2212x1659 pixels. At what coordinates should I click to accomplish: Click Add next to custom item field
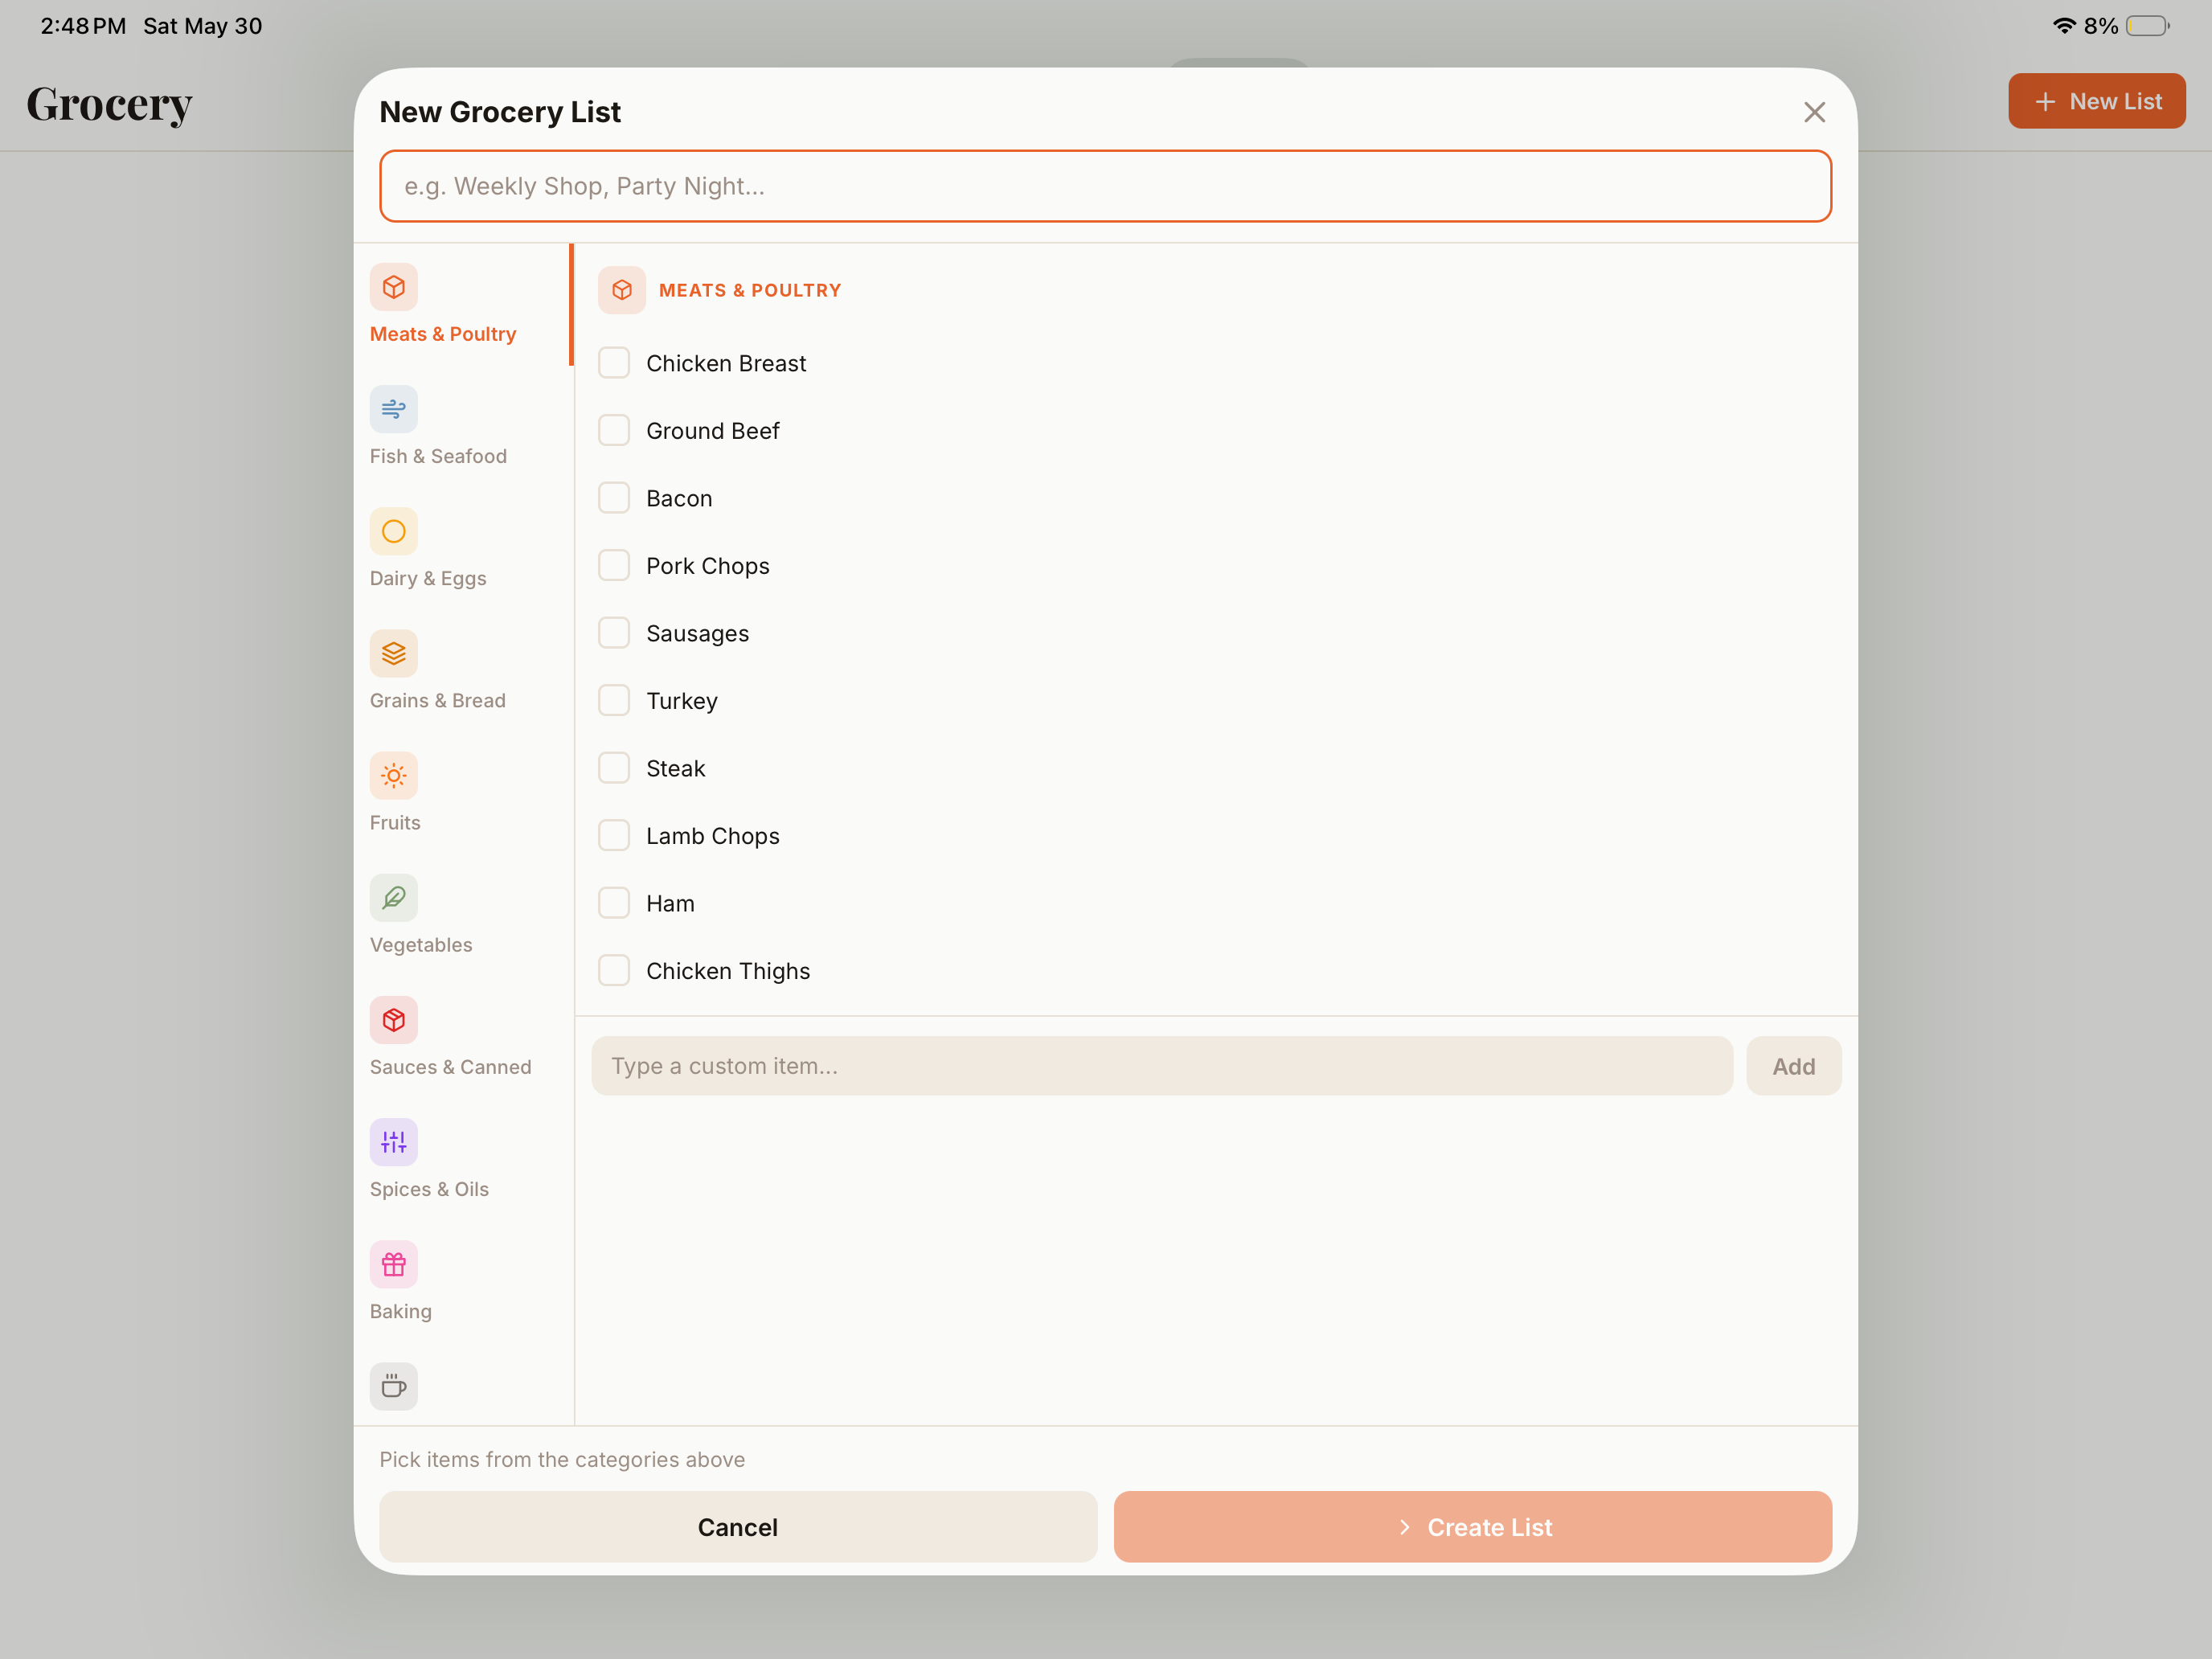point(1793,1066)
